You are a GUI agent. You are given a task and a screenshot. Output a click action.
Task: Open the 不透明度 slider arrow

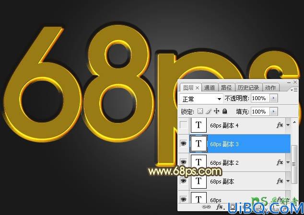(x=274, y=98)
